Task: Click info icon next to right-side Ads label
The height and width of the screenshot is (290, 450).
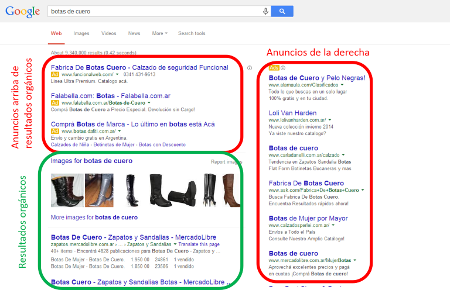Action: tap(283, 68)
